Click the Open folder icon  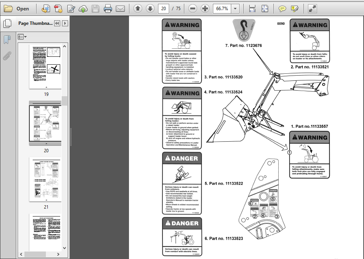(x=8, y=9)
